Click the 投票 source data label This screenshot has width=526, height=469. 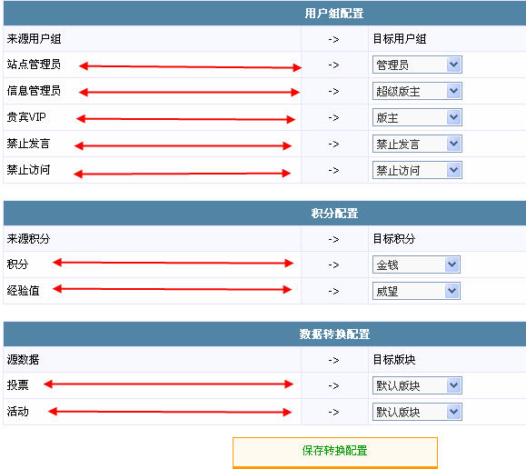(17, 384)
